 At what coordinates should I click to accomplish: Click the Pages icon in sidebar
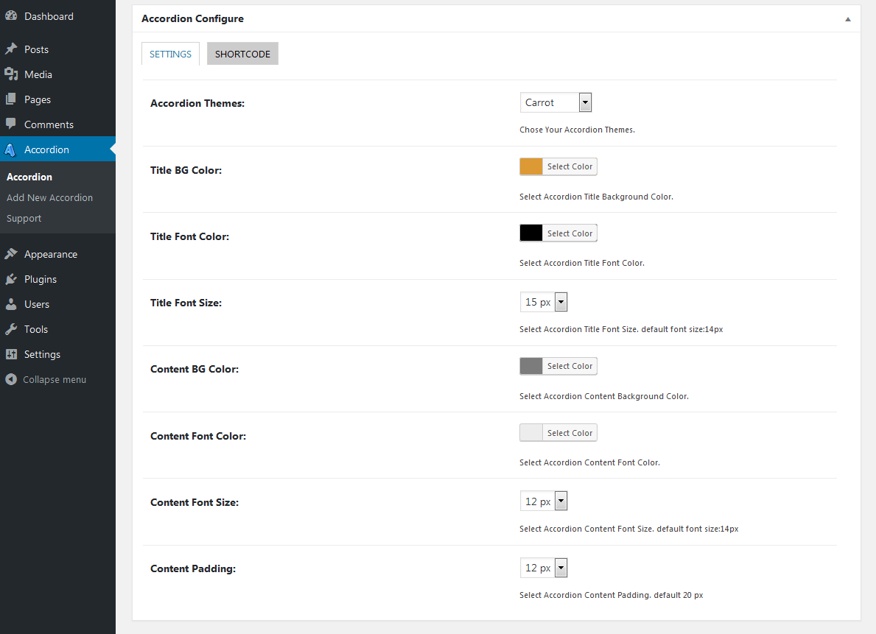tap(11, 99)
